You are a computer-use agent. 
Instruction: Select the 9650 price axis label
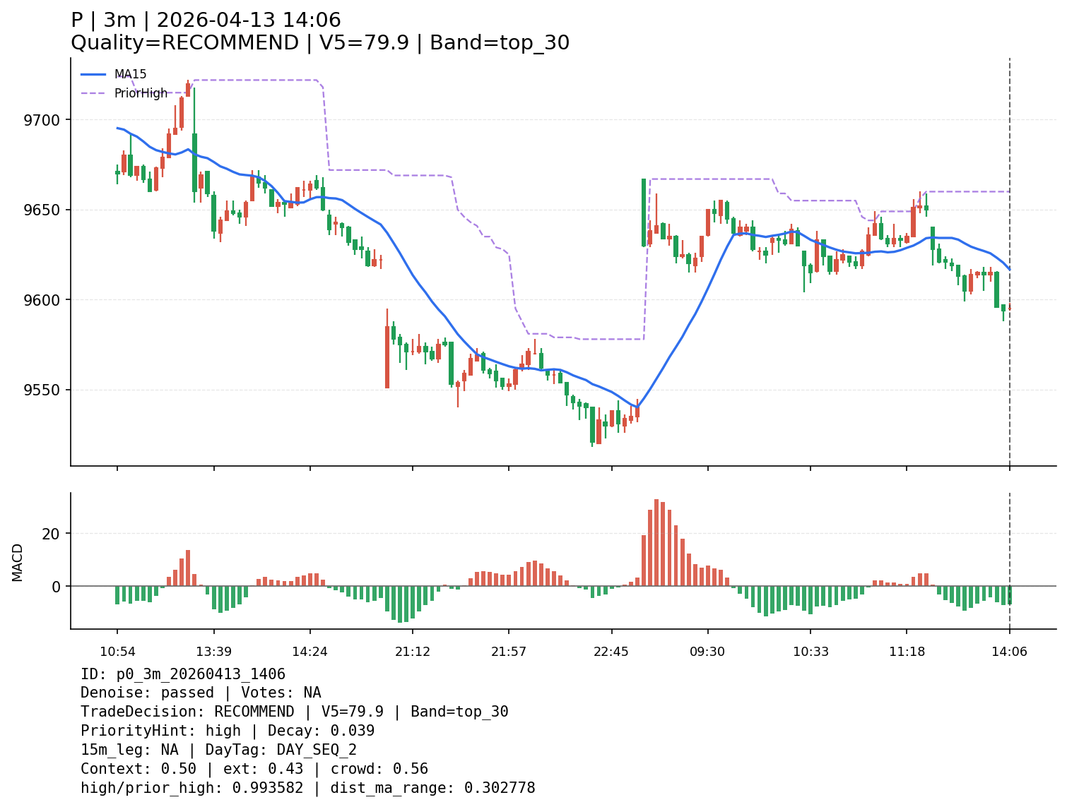[x=42, y=210]
